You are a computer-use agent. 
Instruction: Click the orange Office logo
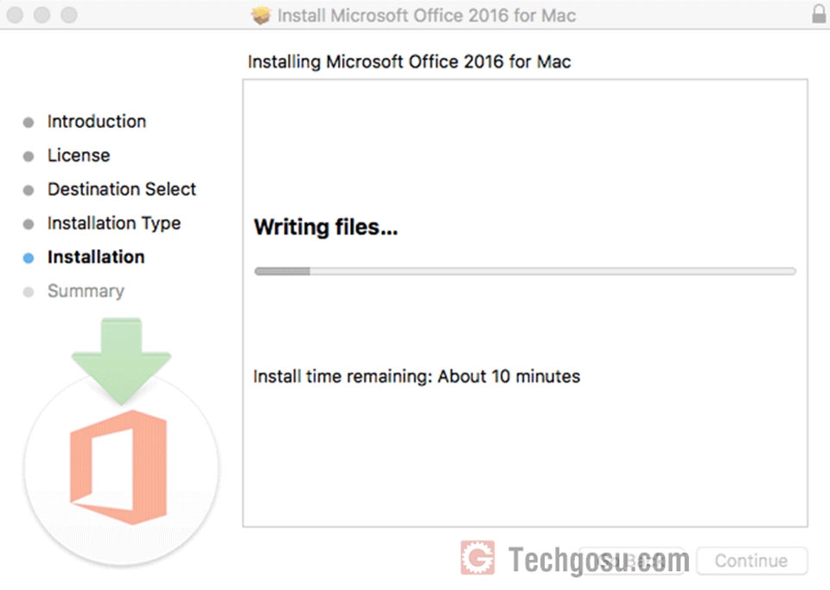pyautogui.click(x=118, y=467)
